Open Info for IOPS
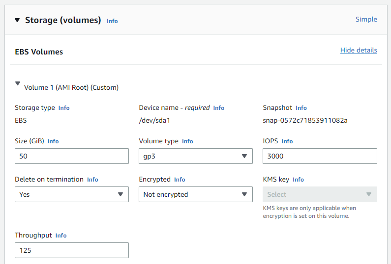This screenshot has width=391, height=264. [x=287, y=141]
